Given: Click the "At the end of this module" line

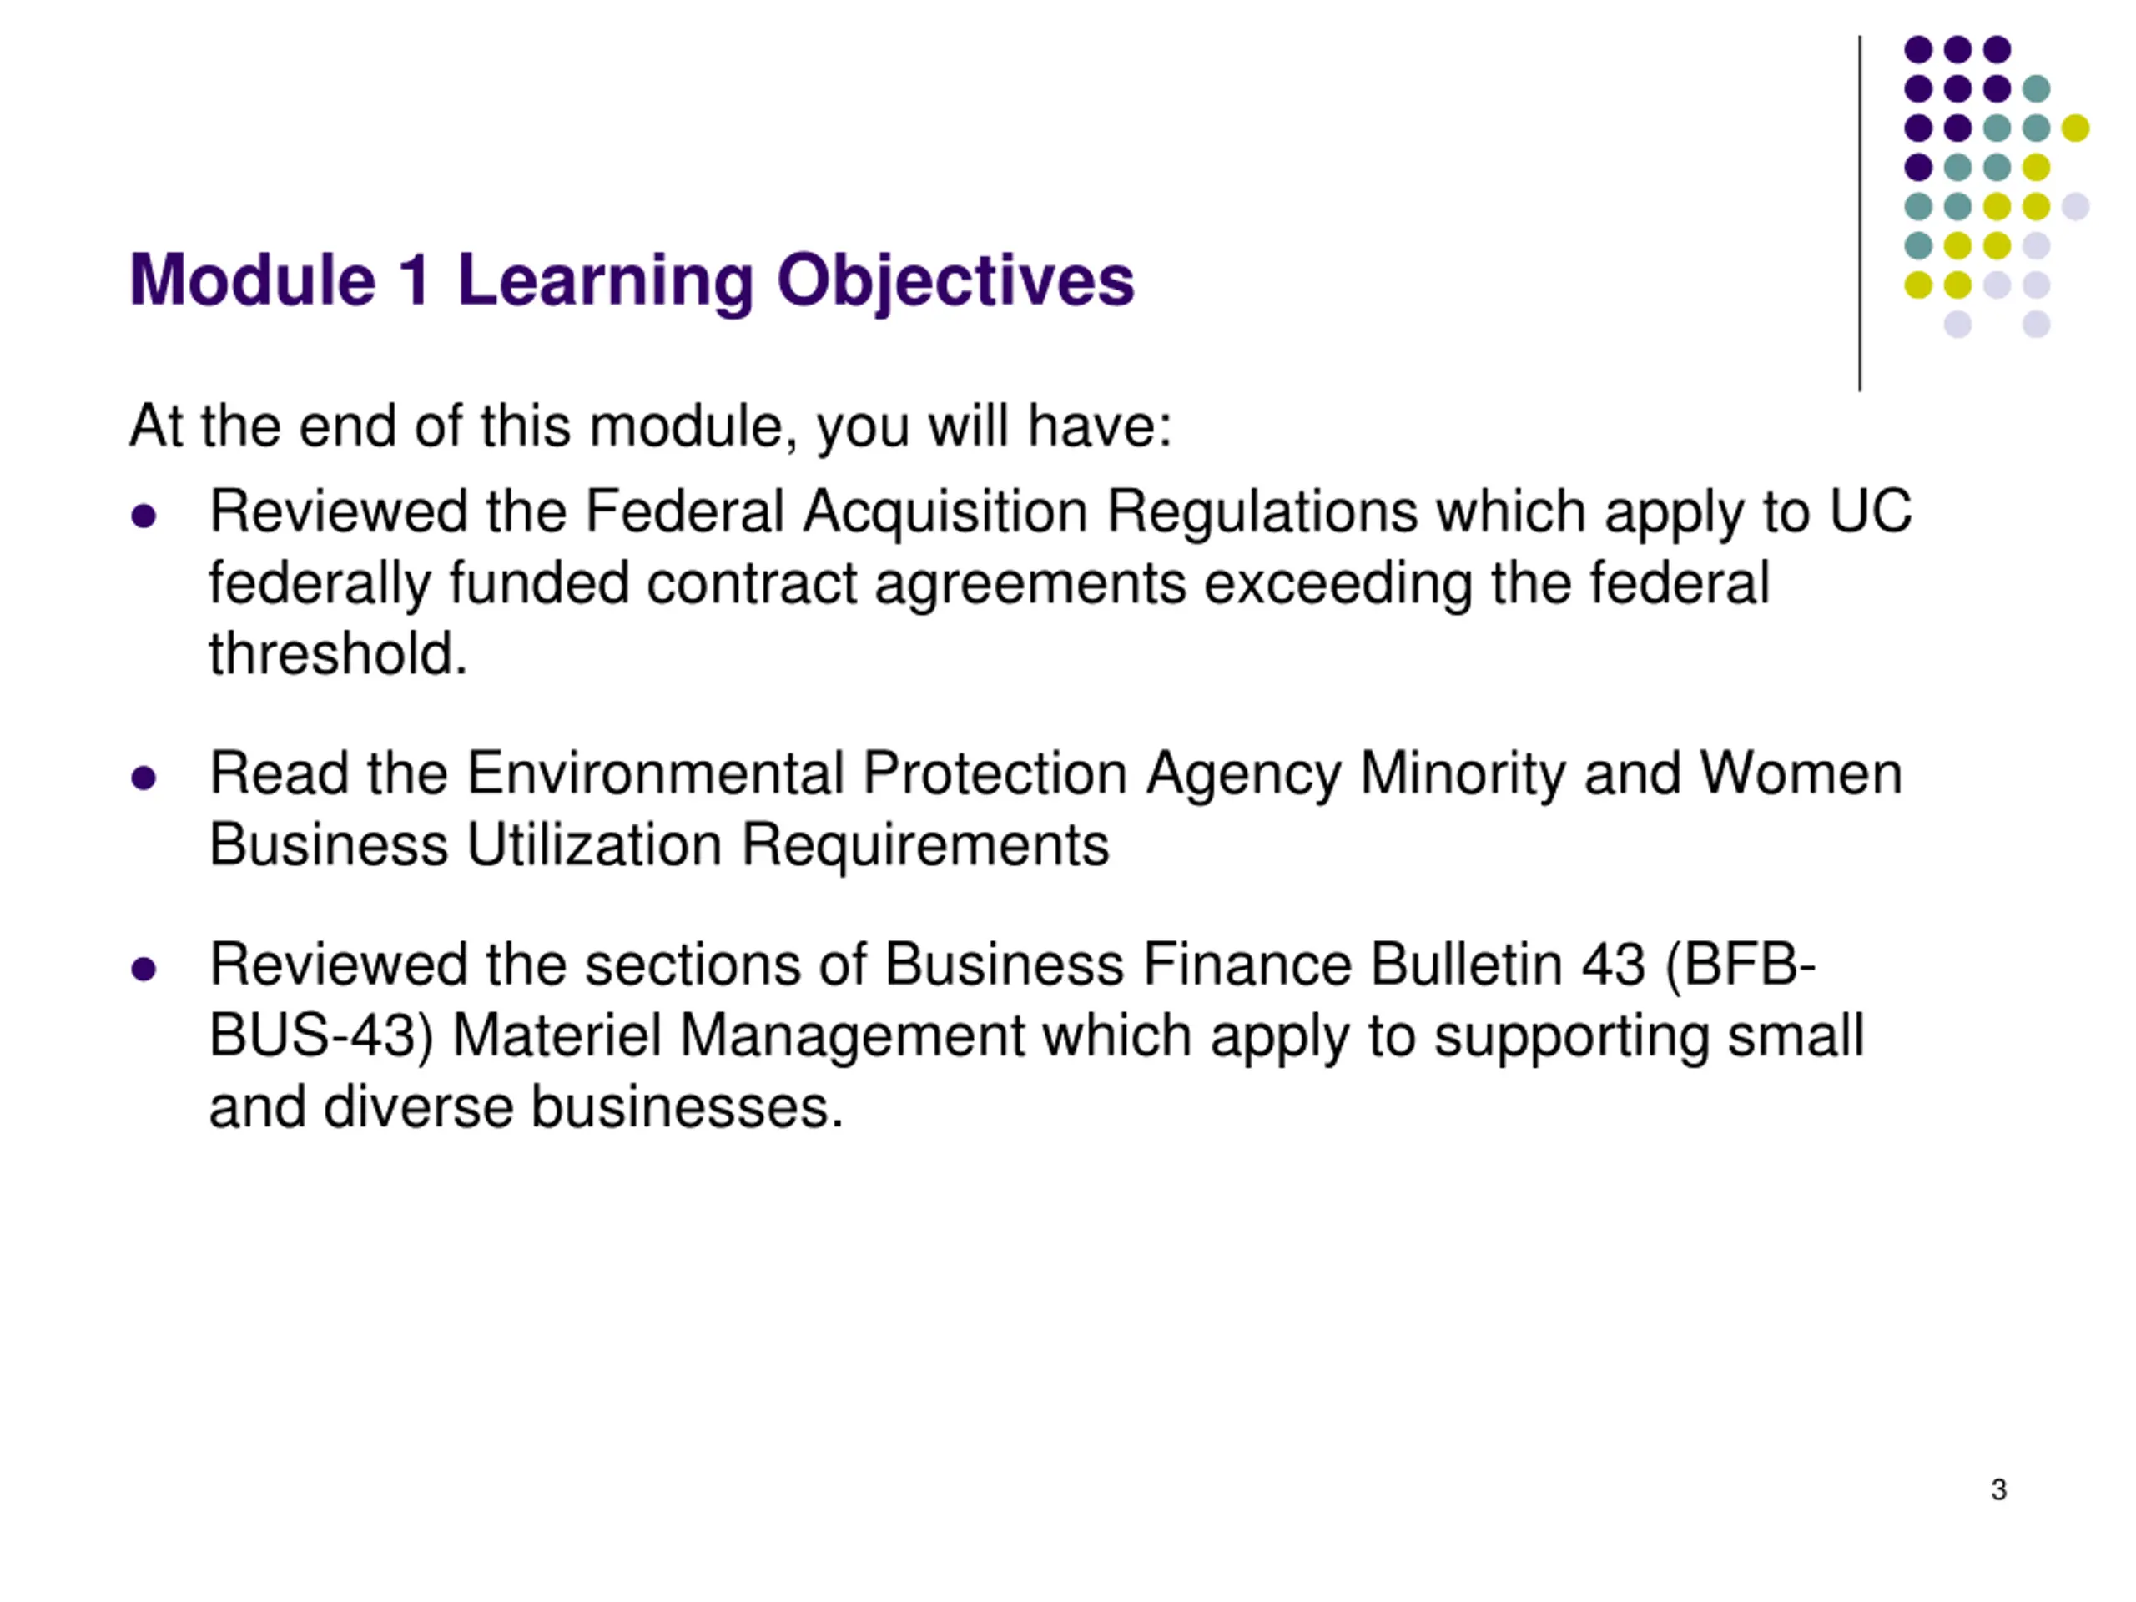Looking at the screenshot, I should (x=650, y=426).
